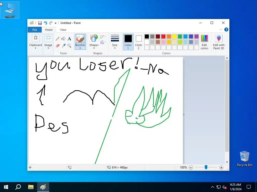257x192 pixels.
Task: Select the This PC desktop icon
Action: click(x=10, y=10)
